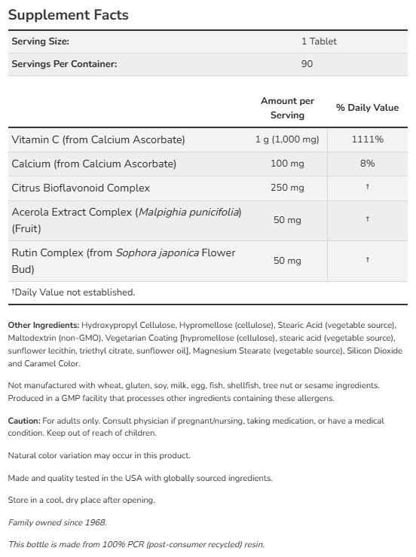Click the dagger symbol beside Citrus Bioflavonoid
Screen dimensions: 416x557
pyautogui.click(x=367, y=186)
